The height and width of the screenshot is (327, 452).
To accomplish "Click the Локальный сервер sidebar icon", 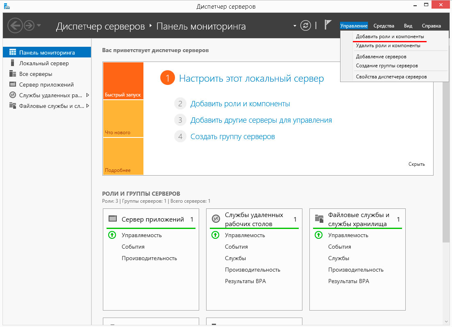I will (12, 63).
